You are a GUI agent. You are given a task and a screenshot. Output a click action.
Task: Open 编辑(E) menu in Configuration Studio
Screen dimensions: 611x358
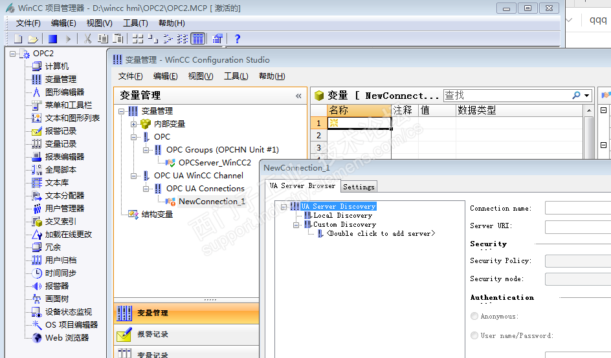tap(165, 76)
